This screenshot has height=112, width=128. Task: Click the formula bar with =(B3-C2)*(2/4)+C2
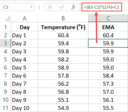pos(102,7)
